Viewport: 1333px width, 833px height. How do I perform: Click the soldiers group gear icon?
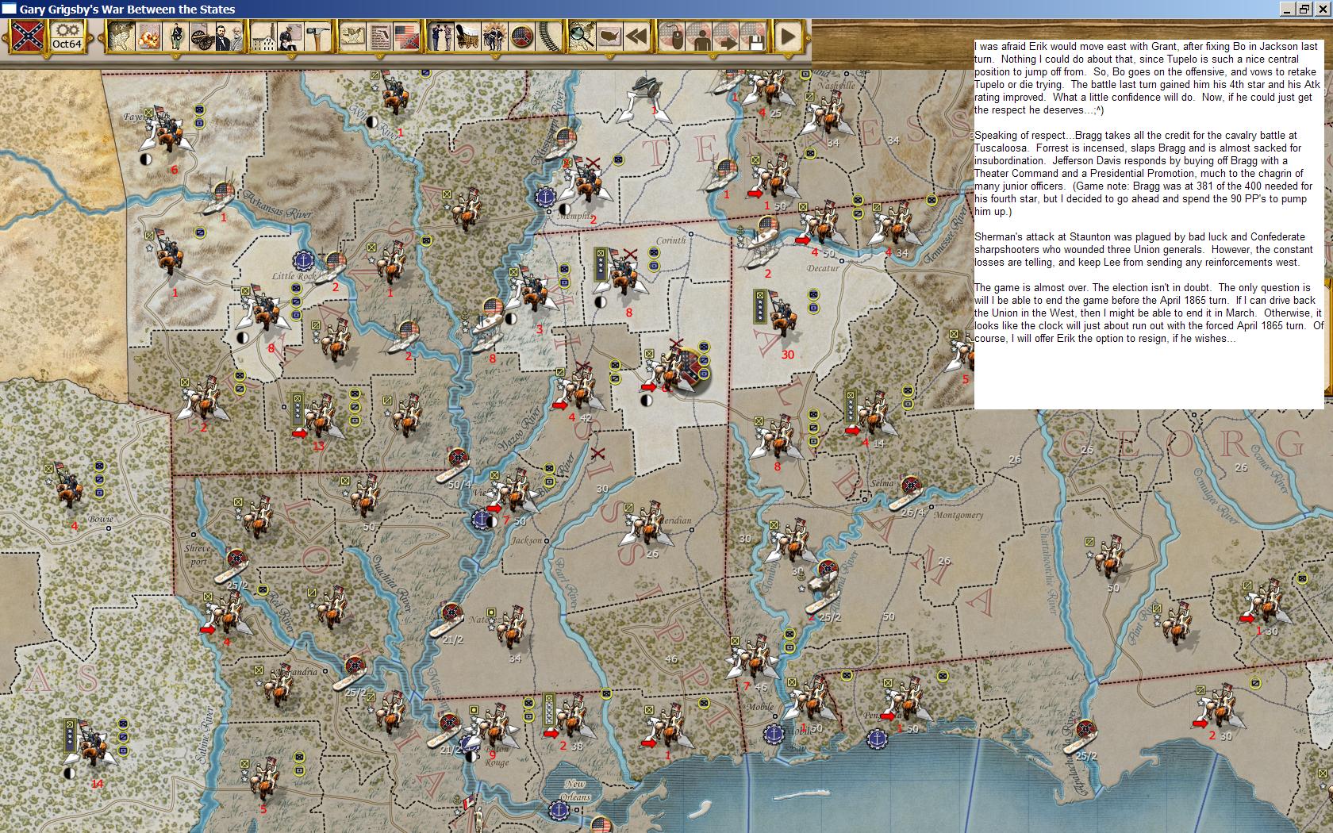tap(494, 36)
